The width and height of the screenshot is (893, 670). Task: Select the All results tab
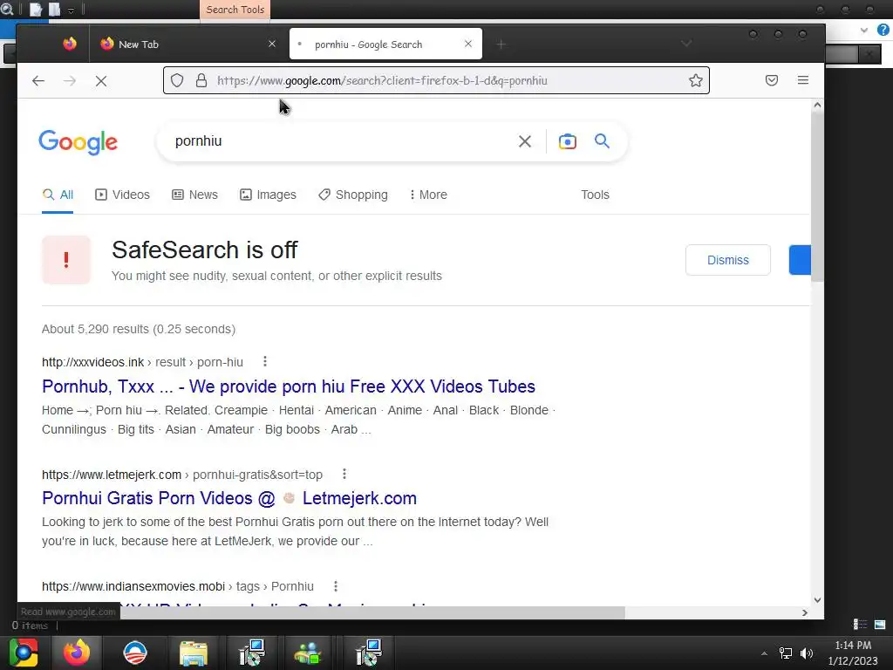pyautogui.click(x=58, y=195)
